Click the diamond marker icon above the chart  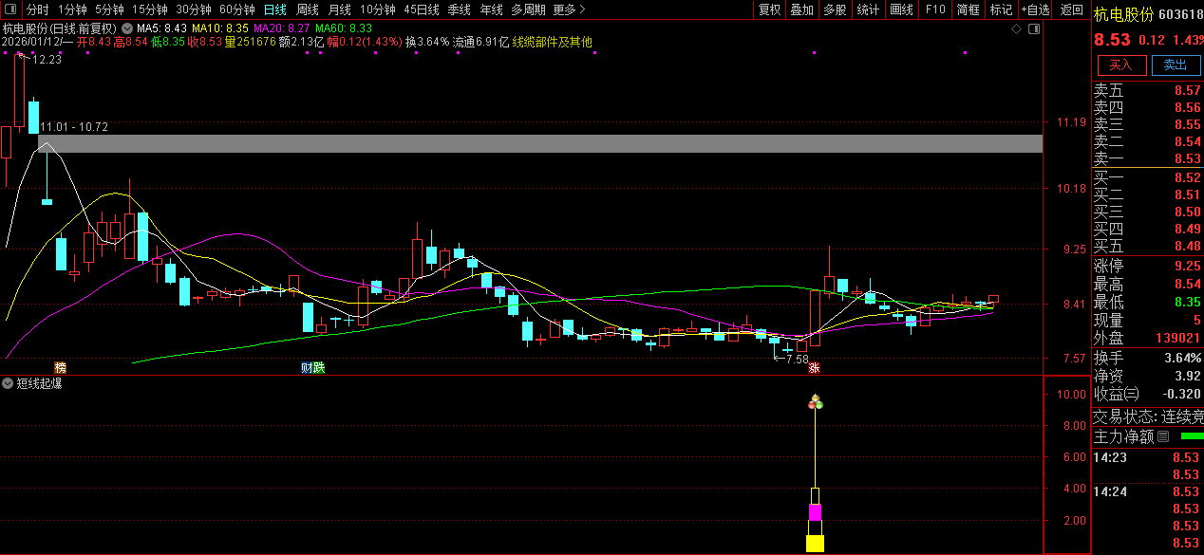[1017, 28]
